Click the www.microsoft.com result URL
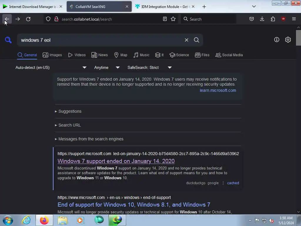 114,197
